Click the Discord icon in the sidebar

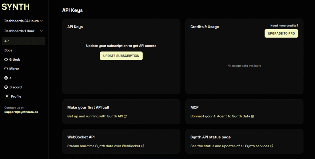[6, 87]
